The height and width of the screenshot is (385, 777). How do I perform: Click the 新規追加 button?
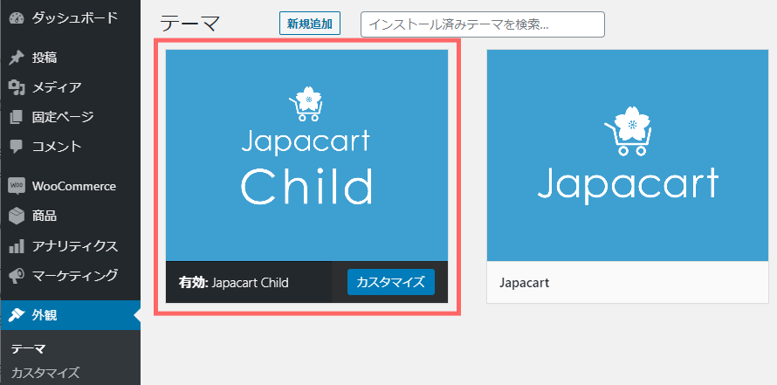[x=310, y=24]
